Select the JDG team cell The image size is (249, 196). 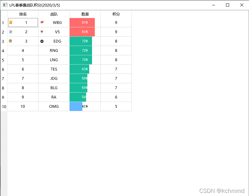[54, 78]
